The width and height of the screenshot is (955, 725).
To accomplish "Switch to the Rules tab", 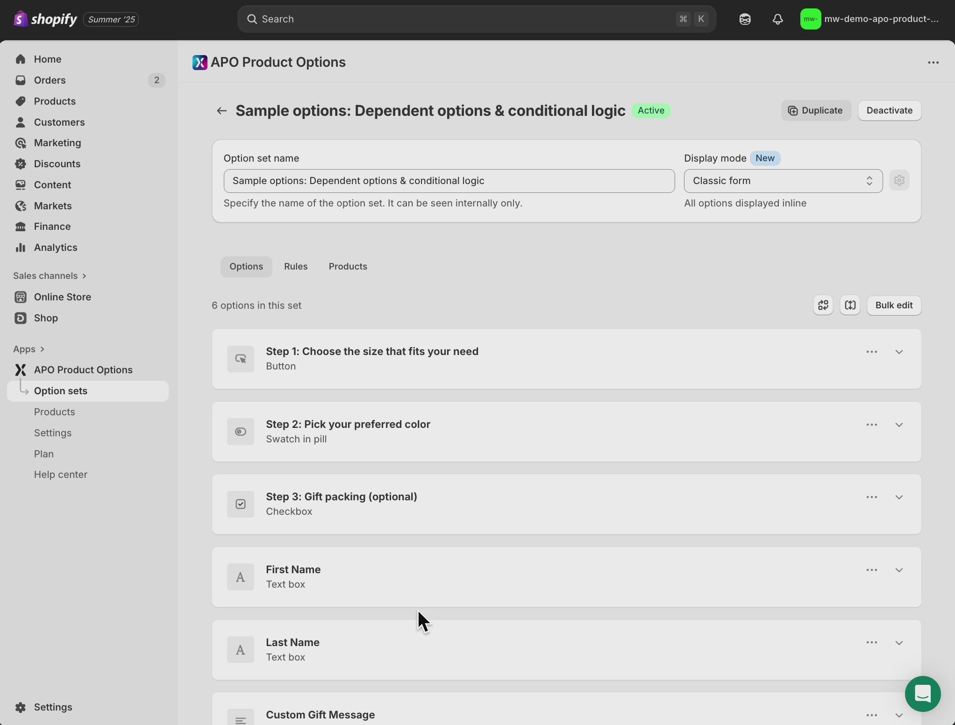I will (296, 267).
